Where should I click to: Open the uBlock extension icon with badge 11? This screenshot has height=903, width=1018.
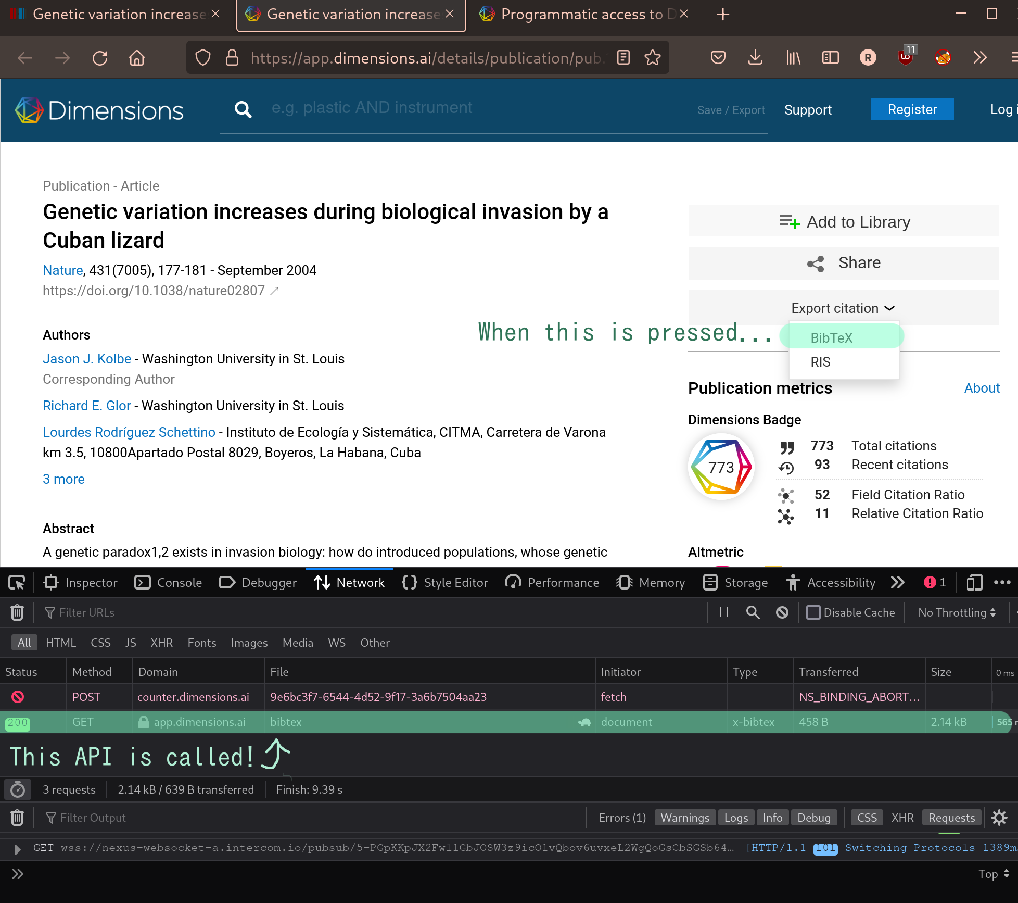pyautogui.click(x=906, y=56)
